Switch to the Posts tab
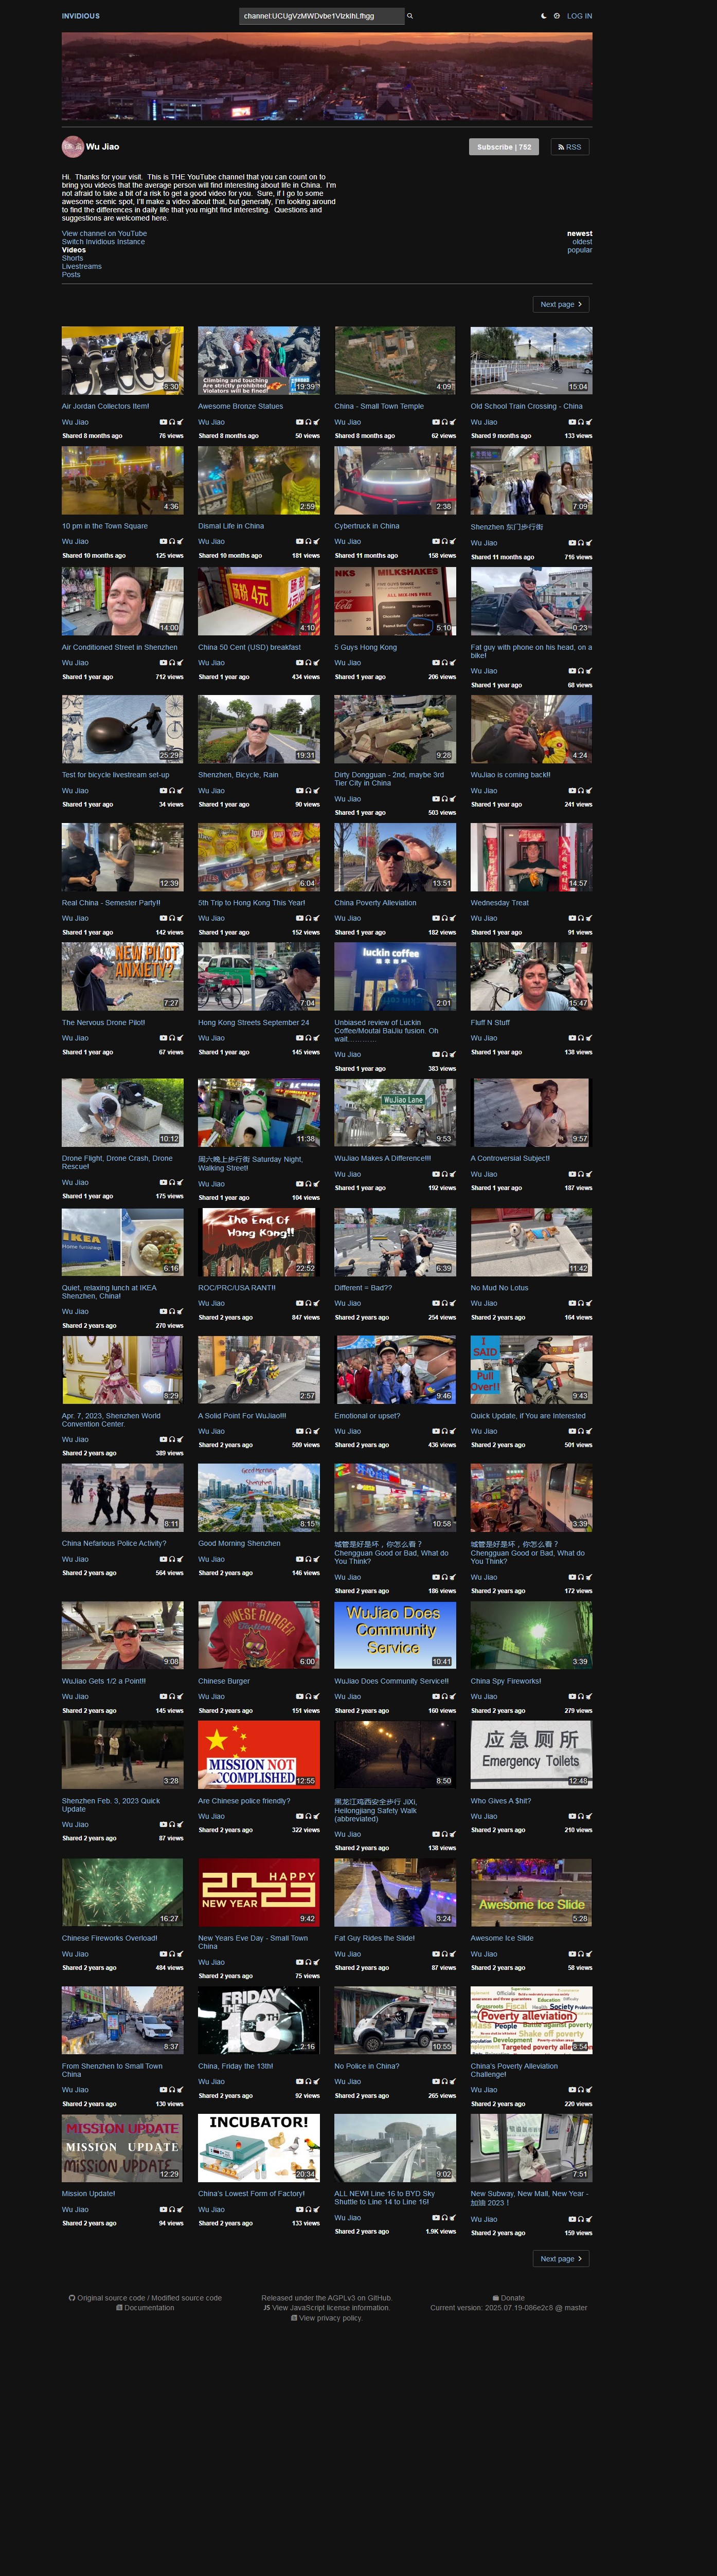The image size is (717, 2576). (71, 274)
